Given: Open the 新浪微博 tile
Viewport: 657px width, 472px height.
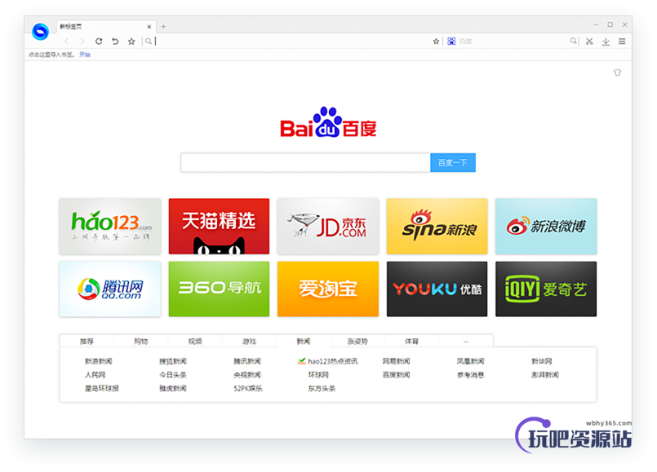Looking at the screenshot, I should point(546,227).
